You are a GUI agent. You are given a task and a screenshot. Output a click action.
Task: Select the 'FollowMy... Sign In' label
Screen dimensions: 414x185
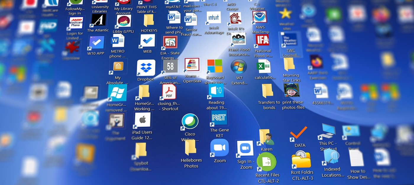point(75,11)
